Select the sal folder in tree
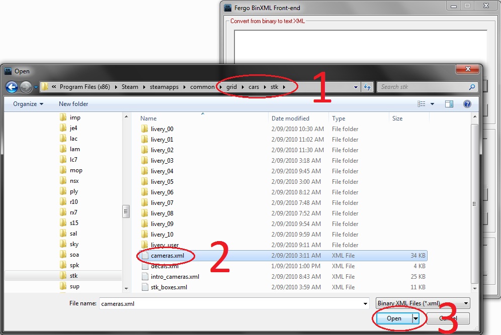 tap(73, 234)
